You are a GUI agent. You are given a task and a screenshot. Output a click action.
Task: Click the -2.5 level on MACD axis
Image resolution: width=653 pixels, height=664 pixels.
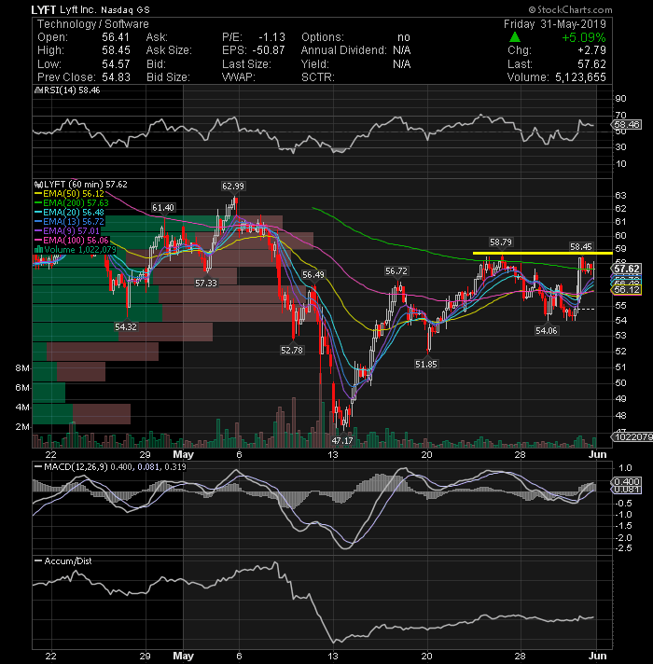(x=623, y=548)
